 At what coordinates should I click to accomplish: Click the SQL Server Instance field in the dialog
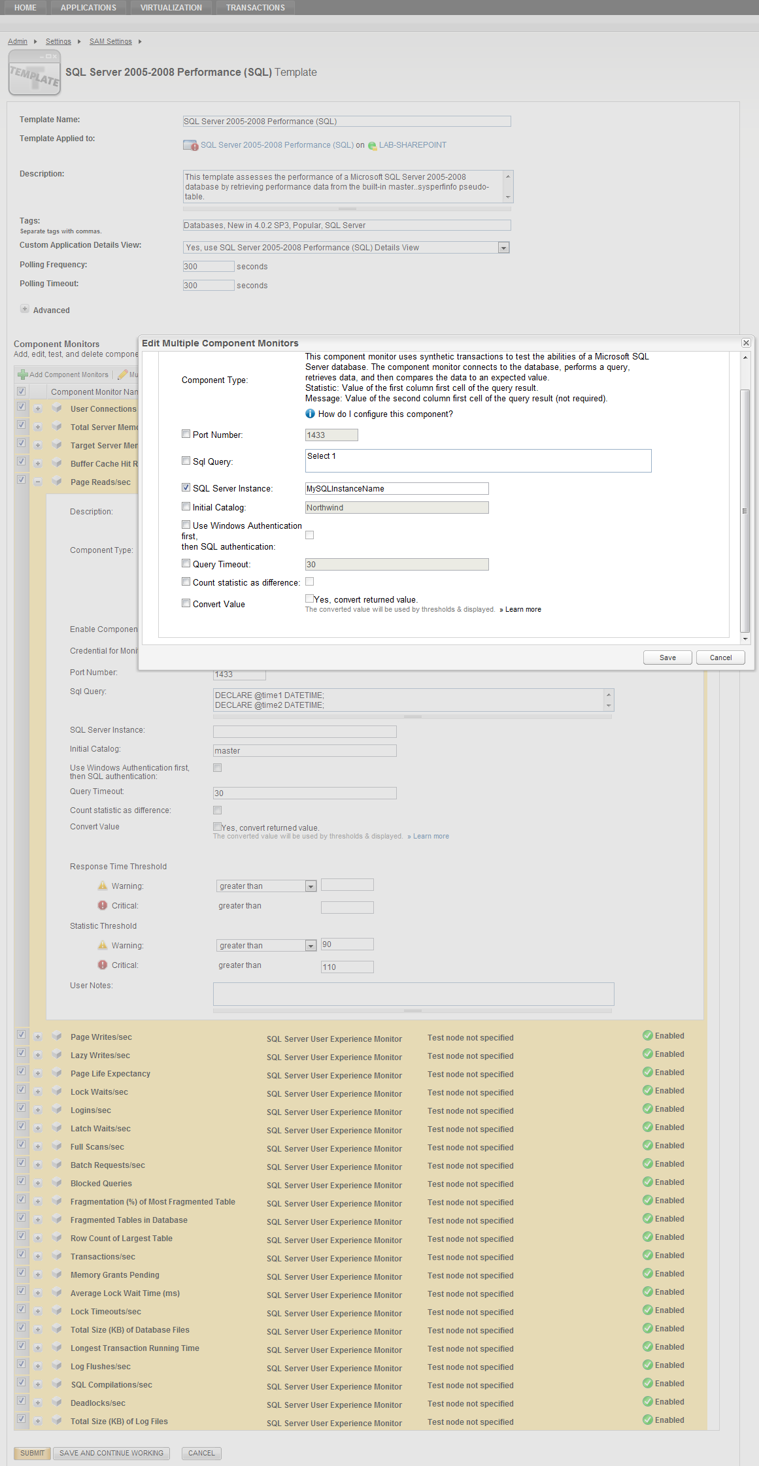397,488
